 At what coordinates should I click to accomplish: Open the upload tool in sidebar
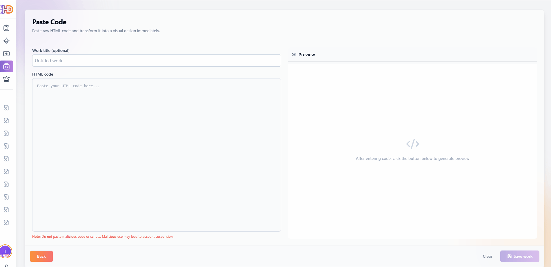pyautogui.click(x=6, y=54)
